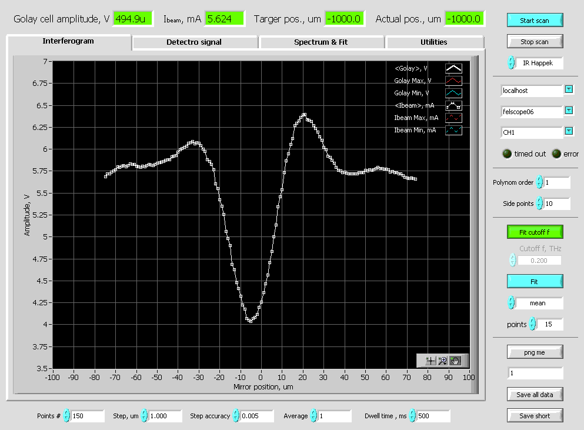
Task: Click the Golay Max red legend sample
Action: [453, 81]
